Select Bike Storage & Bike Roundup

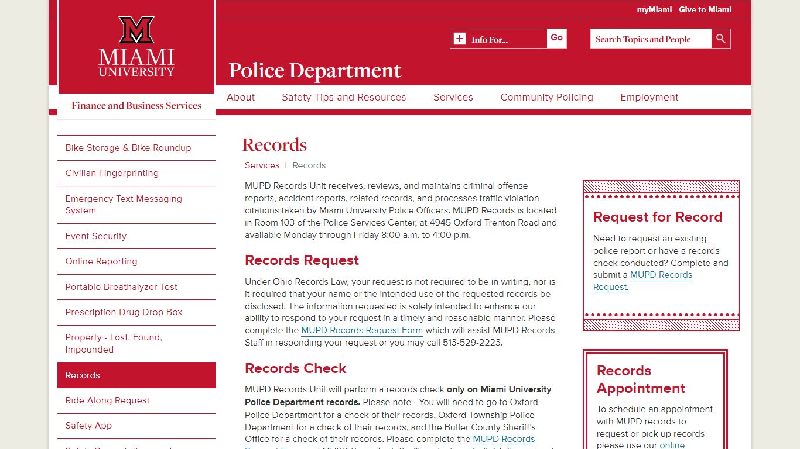point(136,148)
